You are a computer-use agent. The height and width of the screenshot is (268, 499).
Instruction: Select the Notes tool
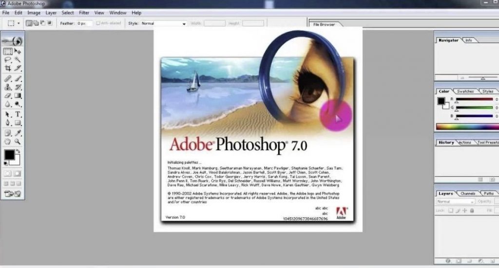click(x=8, y=133)
